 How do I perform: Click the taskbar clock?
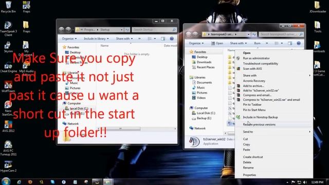pos(317,182)
